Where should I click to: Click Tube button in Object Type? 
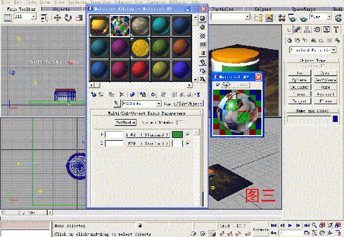[x=326, y=87]
